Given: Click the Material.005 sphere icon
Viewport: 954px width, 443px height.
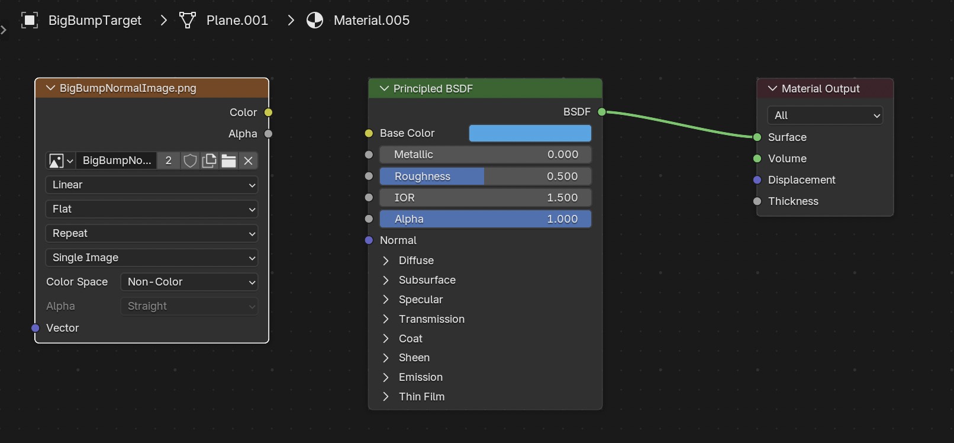Looking at the screenshot, I should coord(315,20).
